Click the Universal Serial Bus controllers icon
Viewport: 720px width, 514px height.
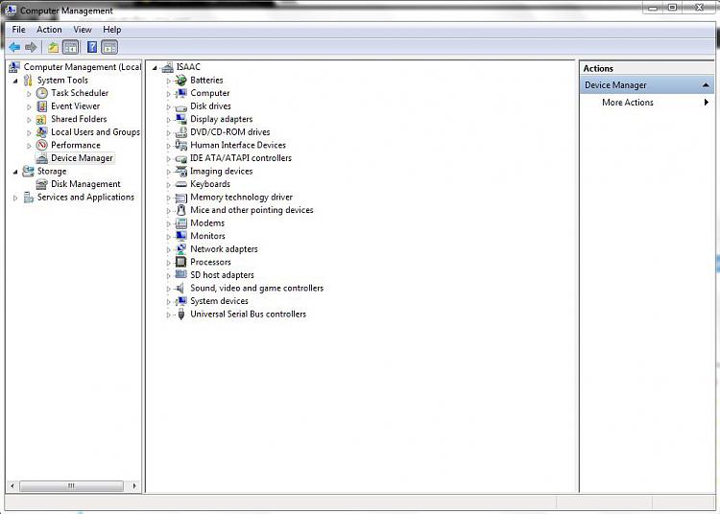tap(181, 315)
